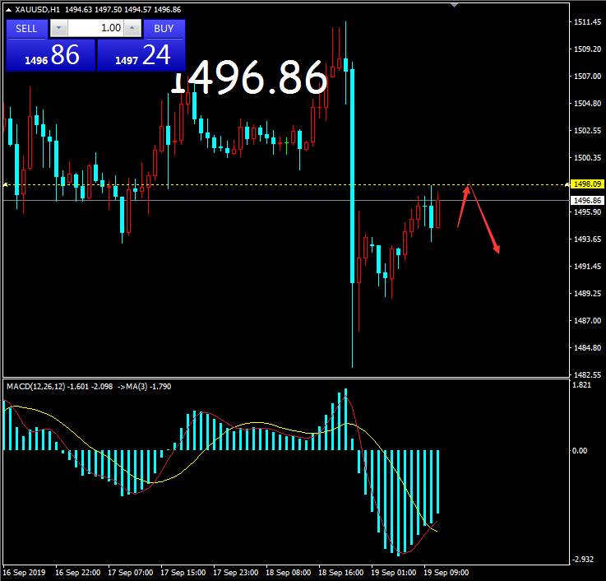Click the SELL button
The height and width of the screenshot is (581, 606).
click(26, 29)
